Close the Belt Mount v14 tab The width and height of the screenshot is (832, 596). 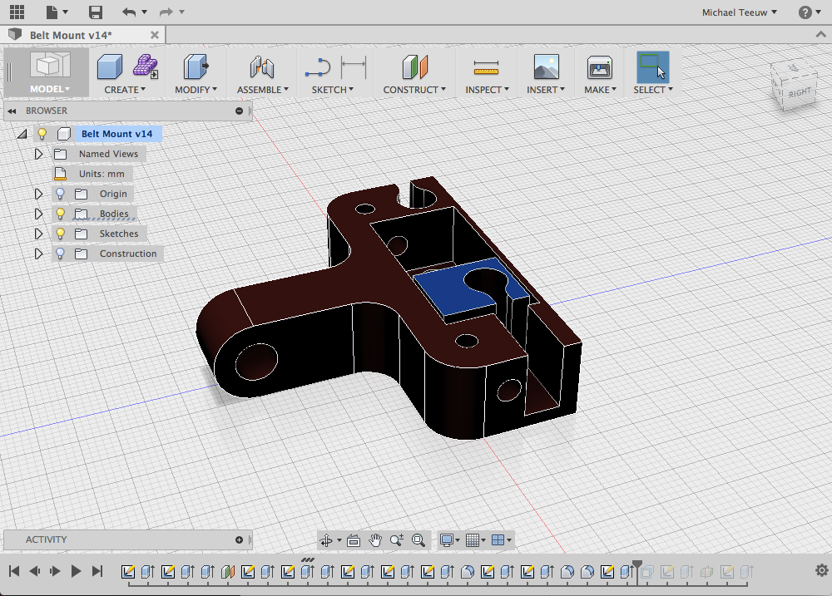[155, 35]
